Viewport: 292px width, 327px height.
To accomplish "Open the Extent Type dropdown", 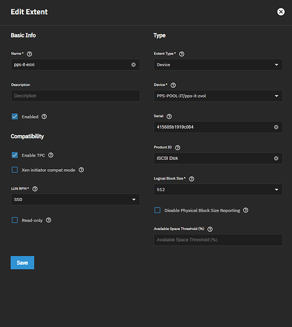I will [x=218, y=65].
